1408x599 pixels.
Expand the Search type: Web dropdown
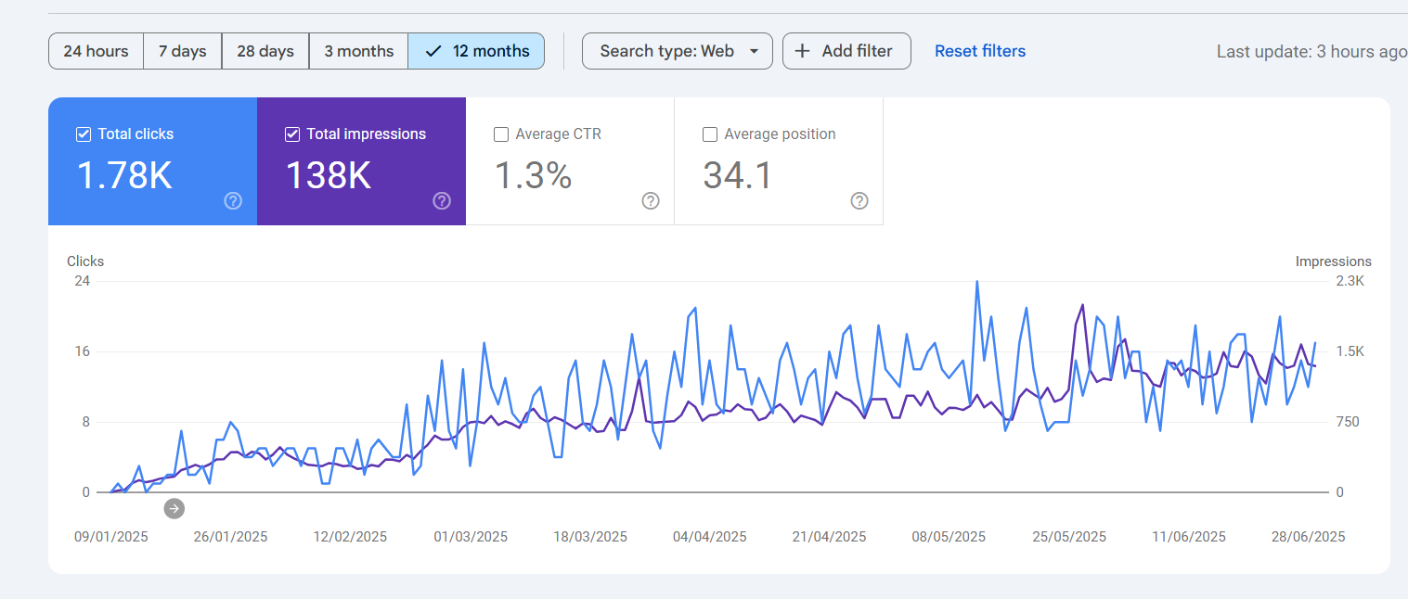click(x=677, y=51)
